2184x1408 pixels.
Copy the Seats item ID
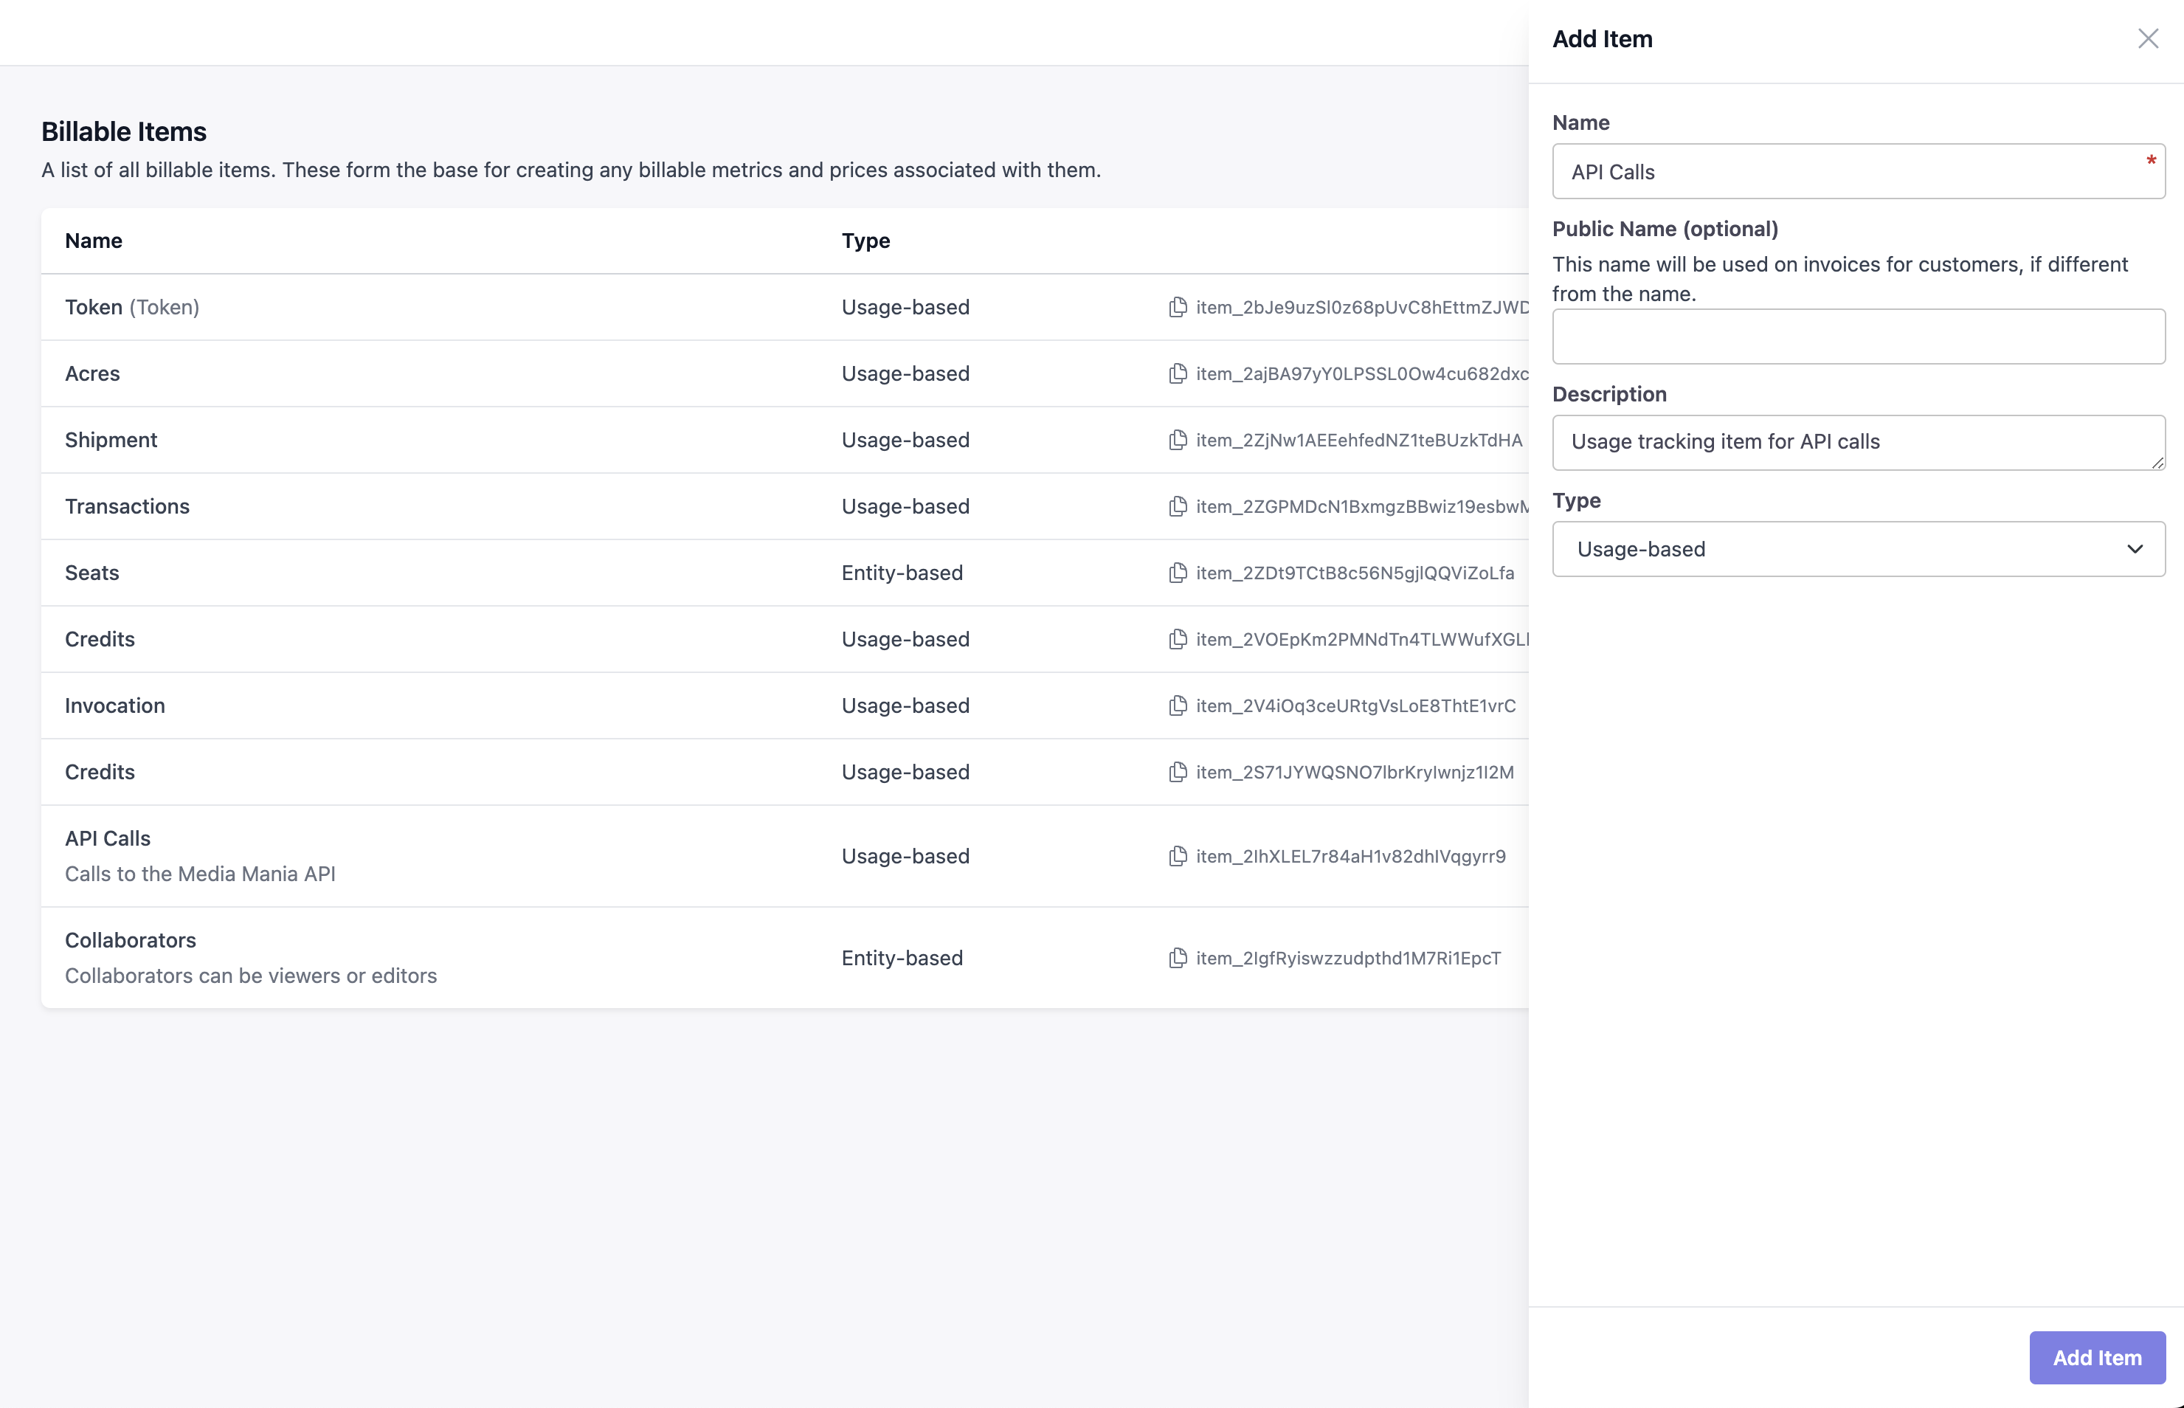click(x=1178, y=573)
